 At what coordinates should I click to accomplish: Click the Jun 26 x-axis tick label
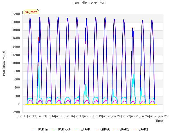point(163,116)
